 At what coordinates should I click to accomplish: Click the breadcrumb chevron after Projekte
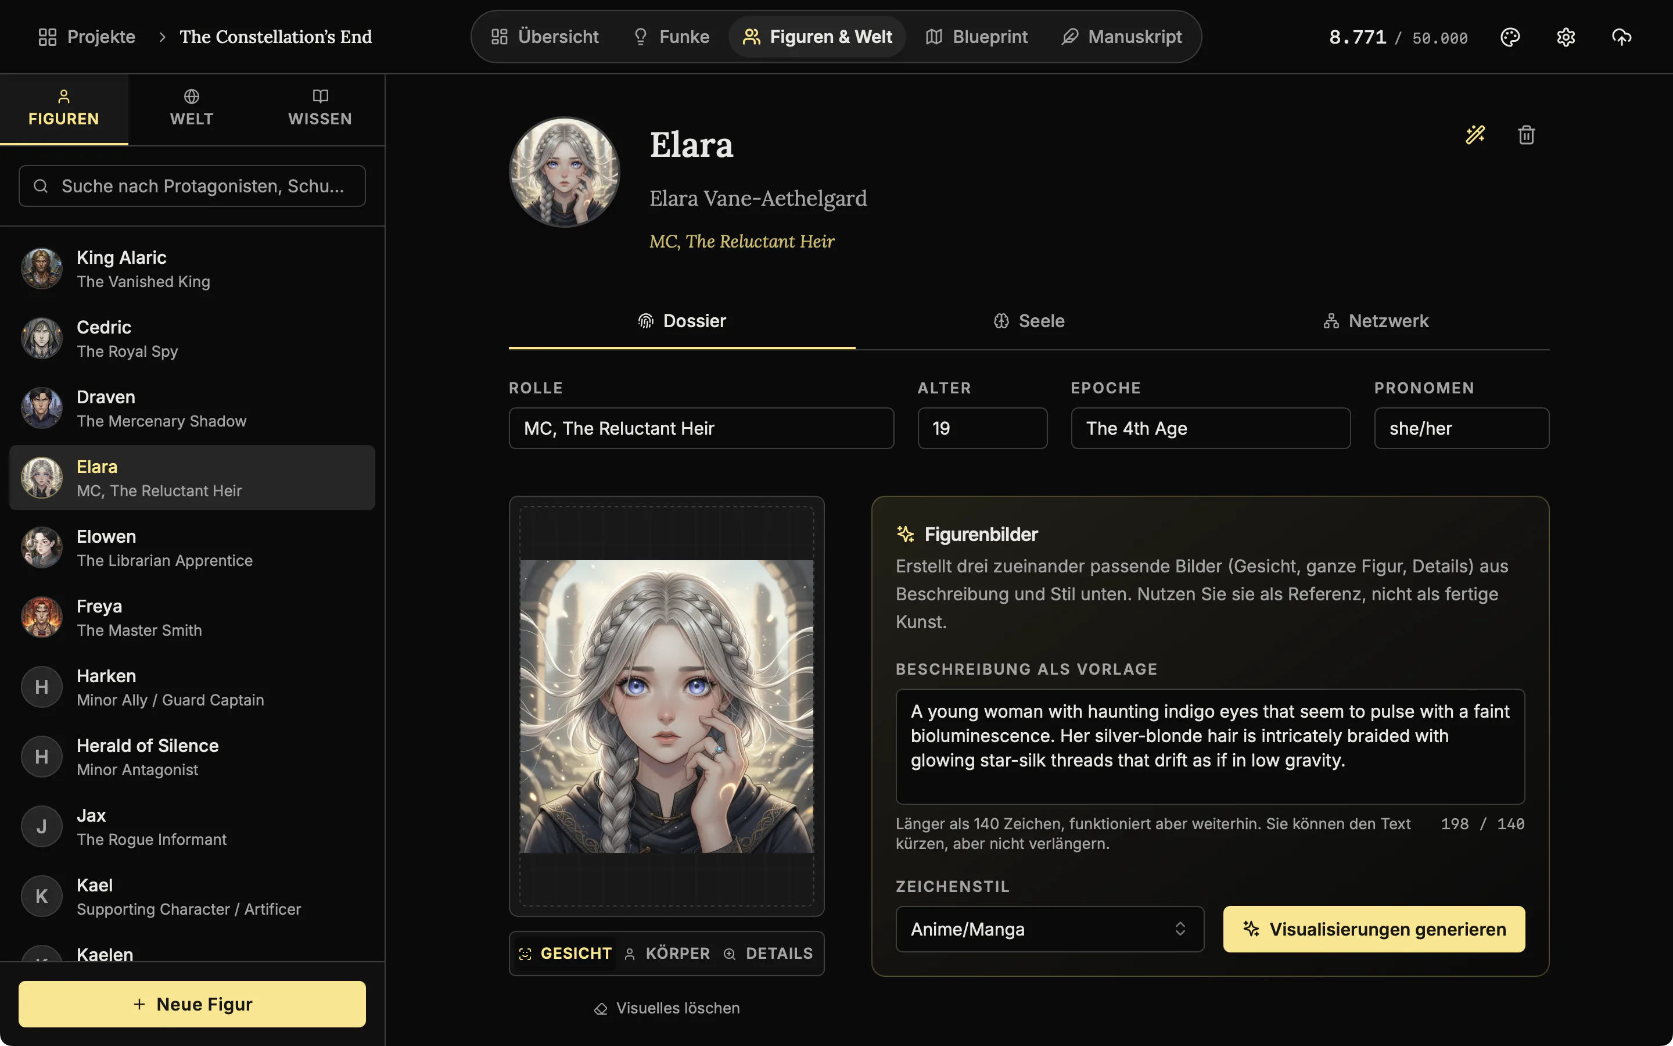pos(161,37)
